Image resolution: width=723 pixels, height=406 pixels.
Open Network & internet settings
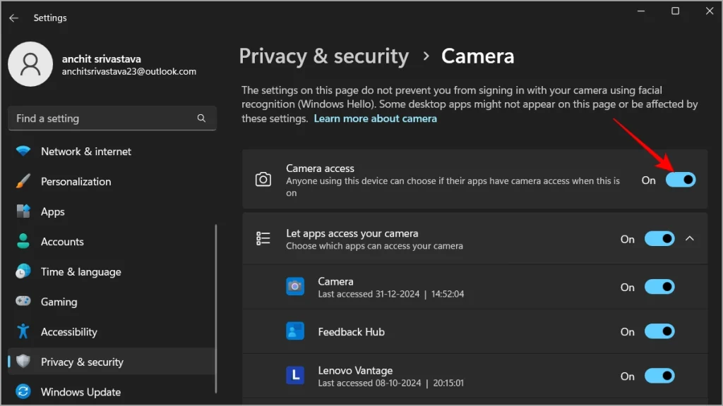pyautogui.click(x=111, y=152)
